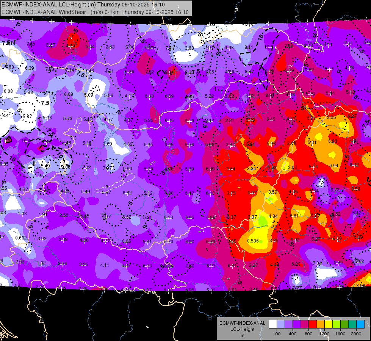Click the legend tick label 1200
The width and height of the screenshot is (371, 341).
point(324,334)
